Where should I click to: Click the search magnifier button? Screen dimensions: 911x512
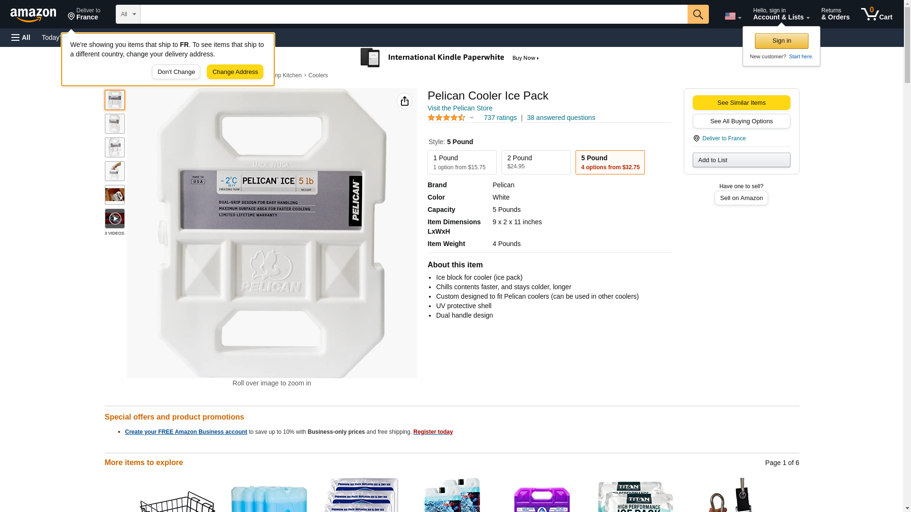pos(697,14)
